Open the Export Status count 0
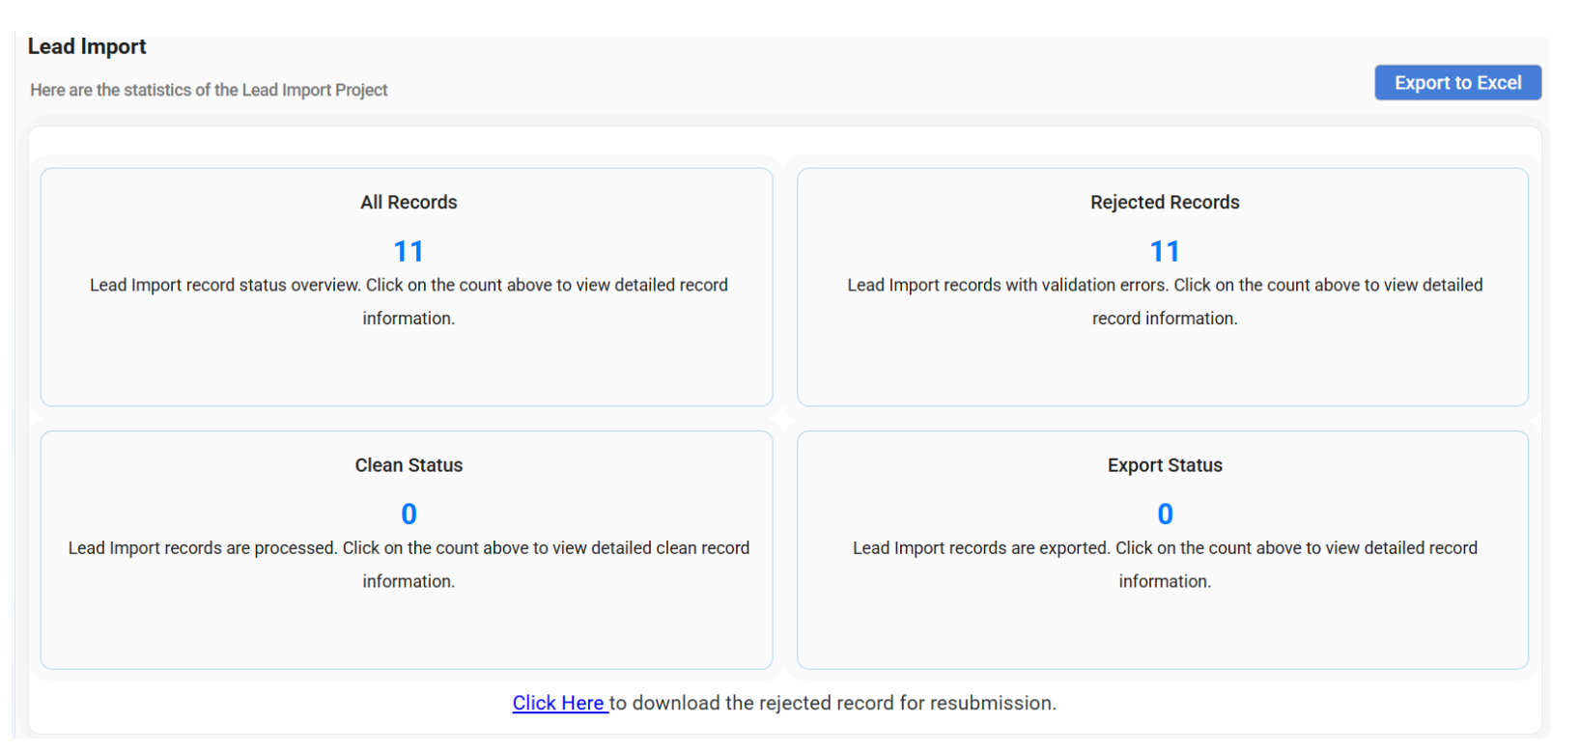Viewport: 1580px width, 751px height. (x=1165, y=515)
